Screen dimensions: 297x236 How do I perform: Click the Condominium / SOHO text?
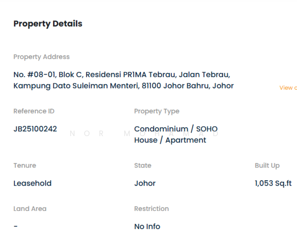pos(176,129)
